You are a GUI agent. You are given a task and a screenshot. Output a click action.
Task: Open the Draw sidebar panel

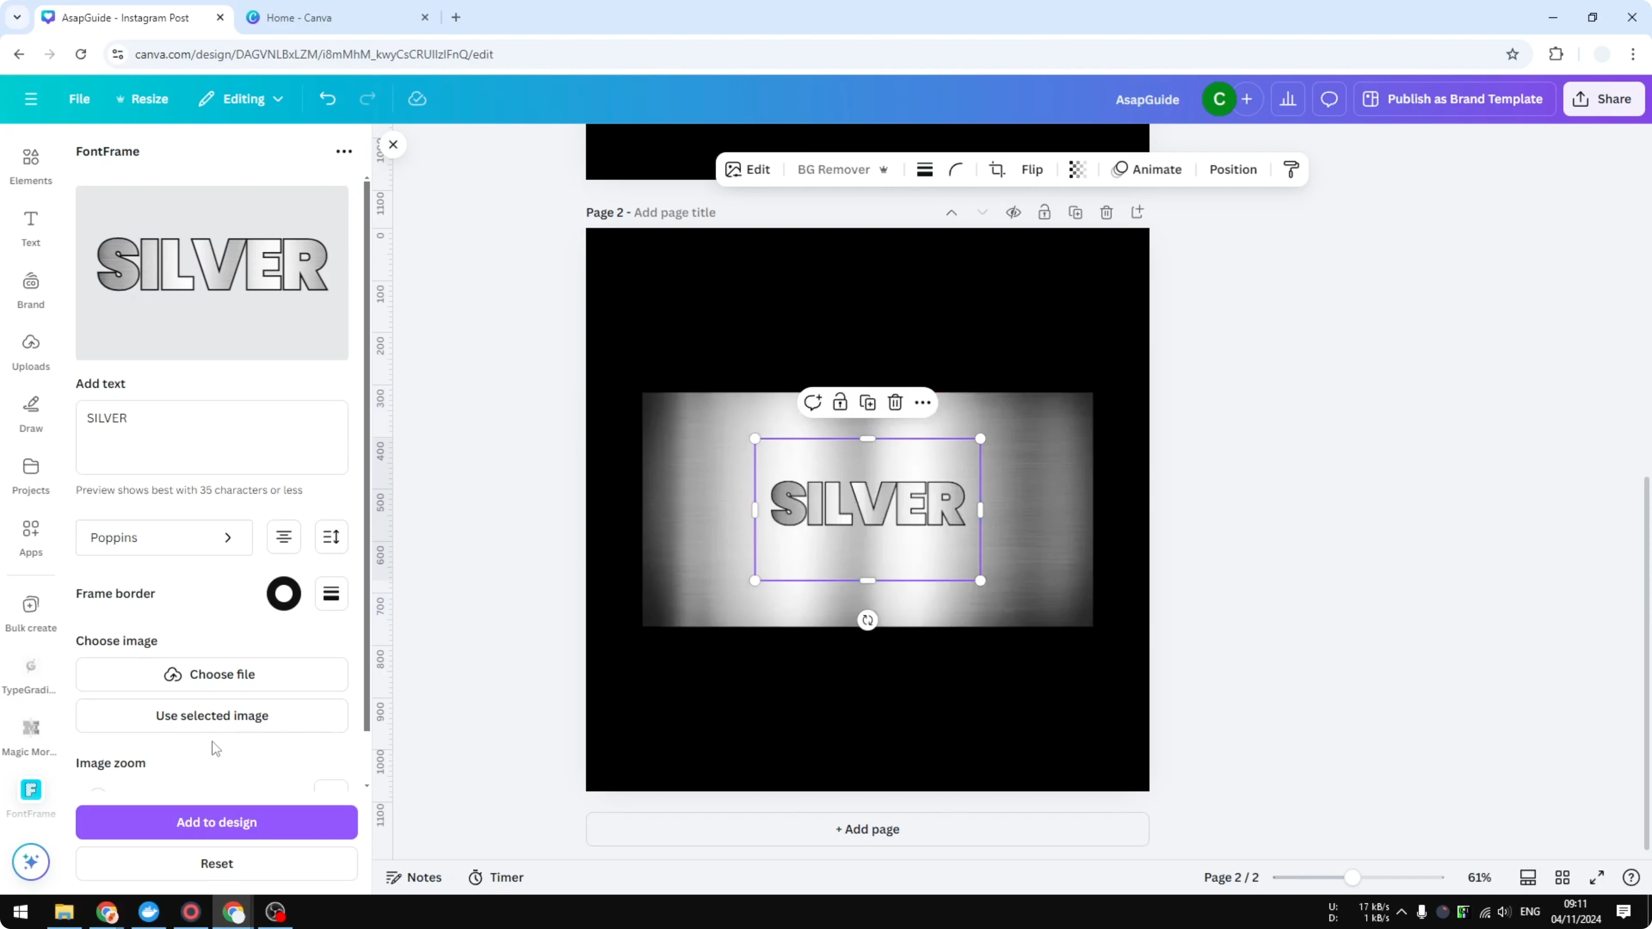(31, 414)
